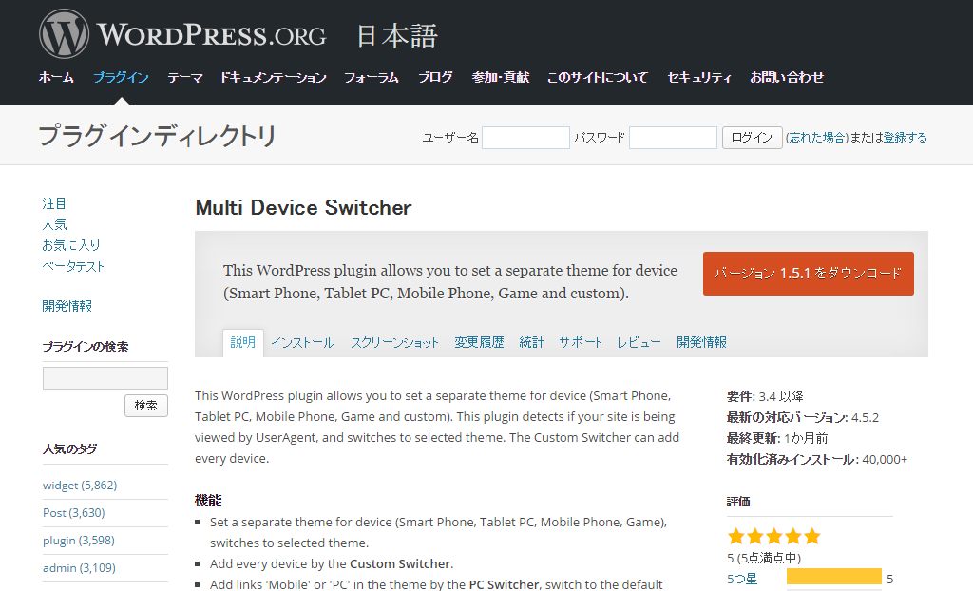Click the 検索 button
This screenshot has height=591, width=973.
point(145,406)
